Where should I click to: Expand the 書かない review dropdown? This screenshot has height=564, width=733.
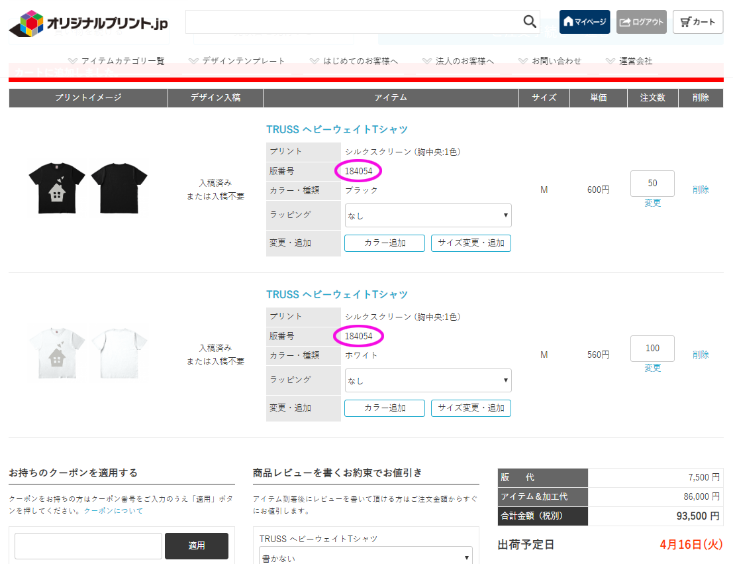(x=366, y=557)
